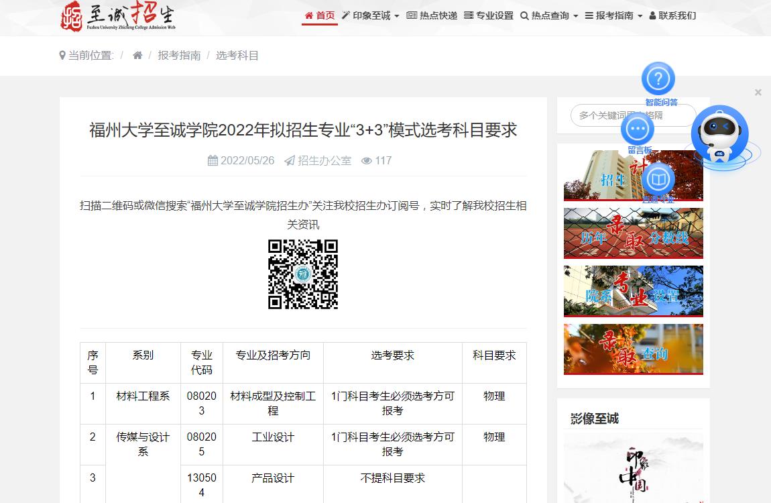
Task: Click the breadcrumb home icon
Action: tap(137, 56)
